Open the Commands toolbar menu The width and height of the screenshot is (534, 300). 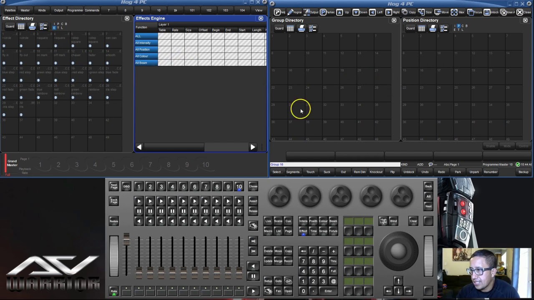[92, 10]
